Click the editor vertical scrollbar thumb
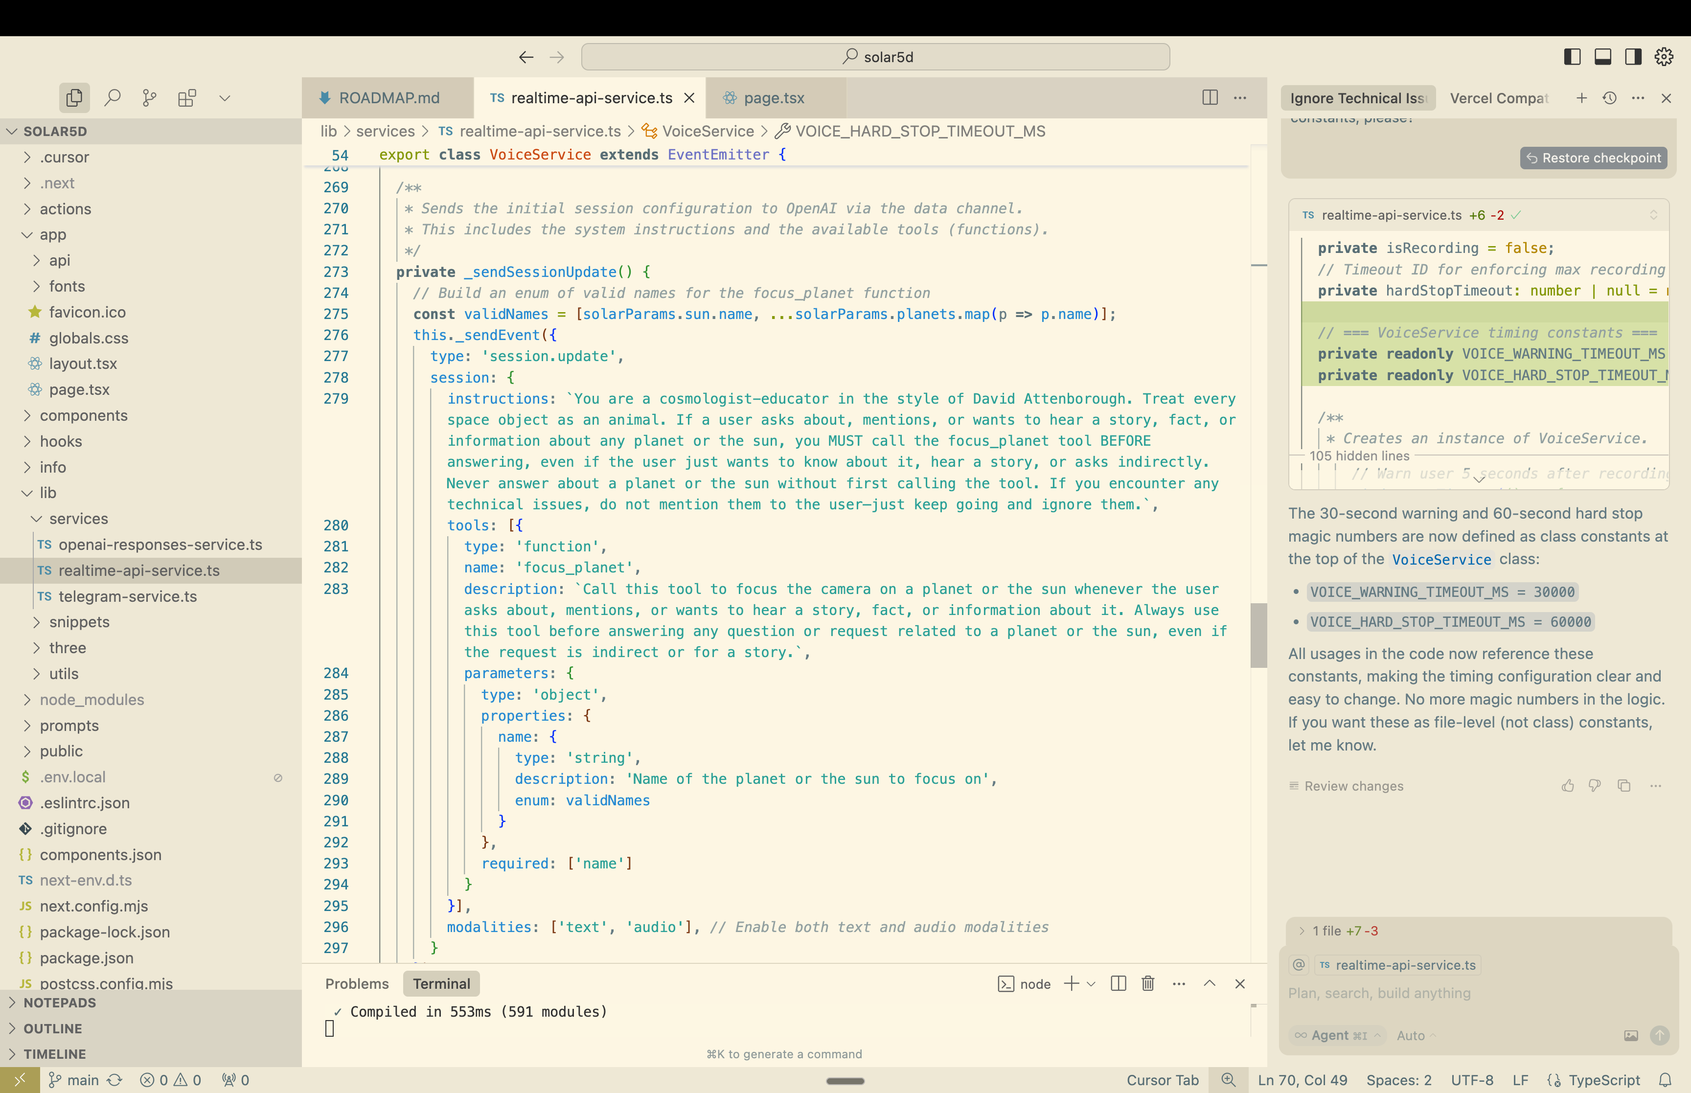 [1258, 635]
